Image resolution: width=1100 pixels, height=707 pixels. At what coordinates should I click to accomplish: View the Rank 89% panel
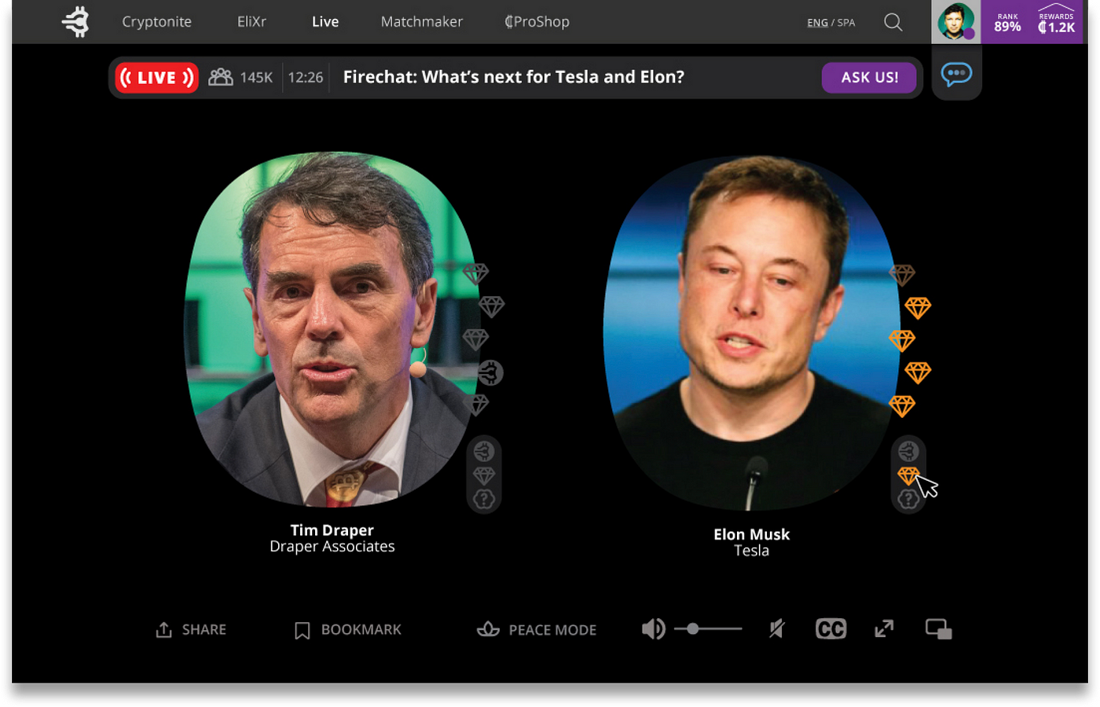tap(1007, 22)
